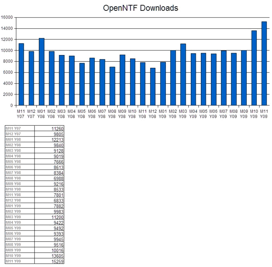Click table cell with value 8533
Screen dimensions: 272x267
[x=49, y=189]
